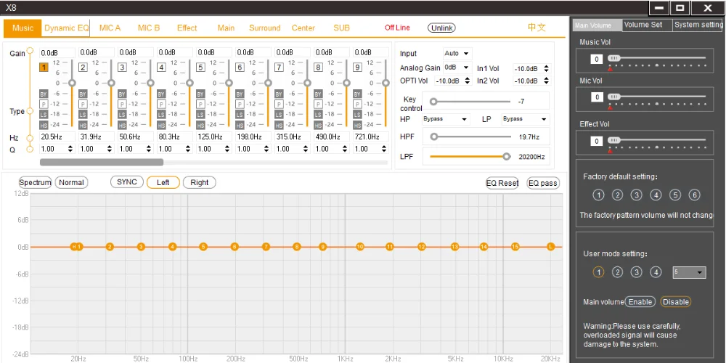Viewport: 726px width, 363px height.
Task: Select the H node on the EQ curve
Action: (74, 247)
